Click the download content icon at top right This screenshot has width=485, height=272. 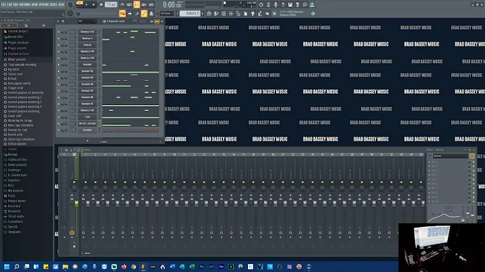point(312,5)
